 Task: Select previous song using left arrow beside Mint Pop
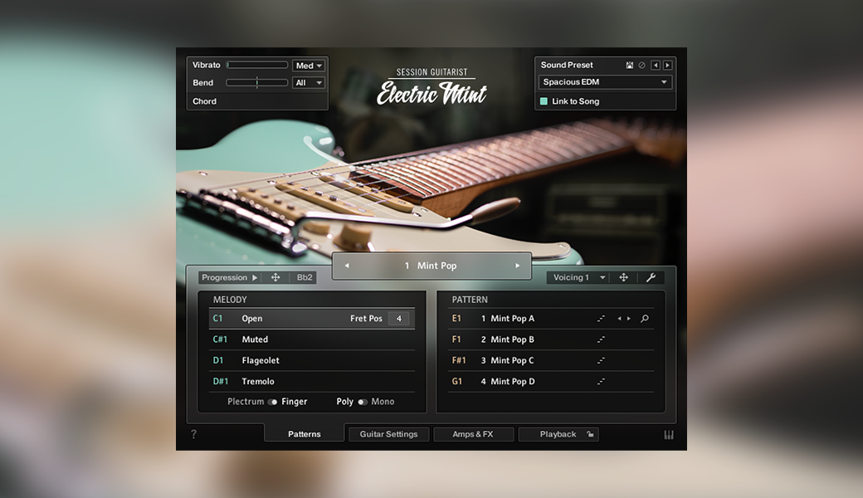point(347,266)
